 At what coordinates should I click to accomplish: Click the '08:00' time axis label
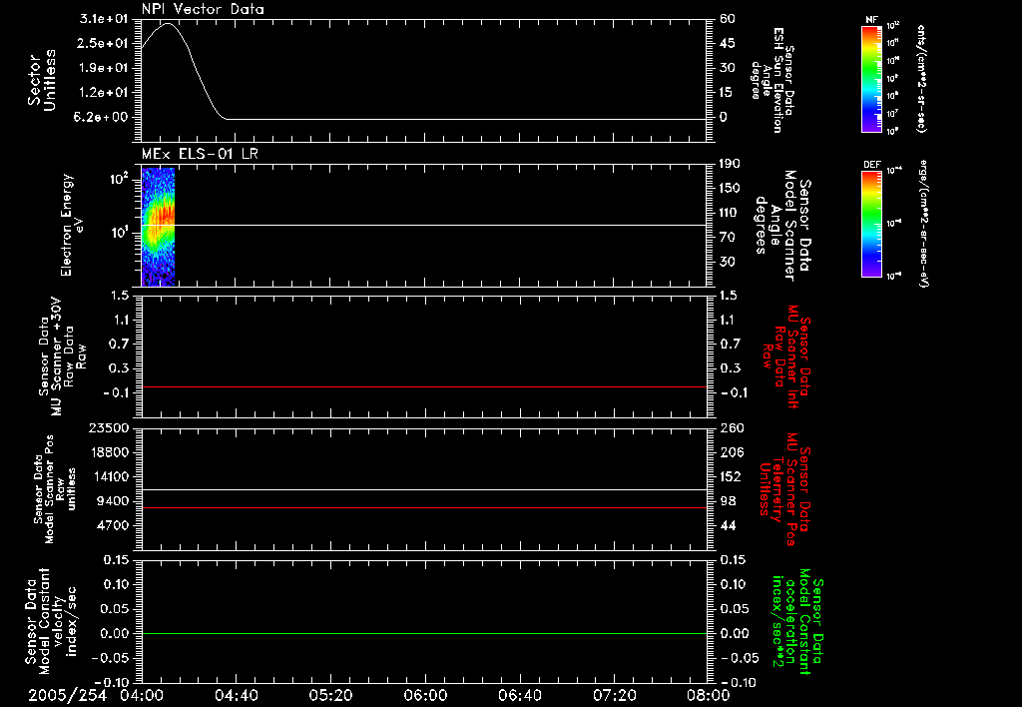coord(709,695)
